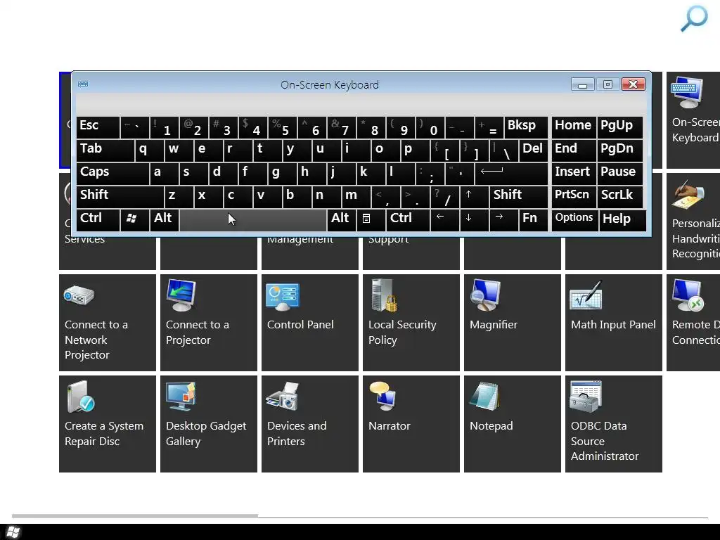Click the forward slash key
Viewport: 720px width, 540px height.
(x=444, y=197)
